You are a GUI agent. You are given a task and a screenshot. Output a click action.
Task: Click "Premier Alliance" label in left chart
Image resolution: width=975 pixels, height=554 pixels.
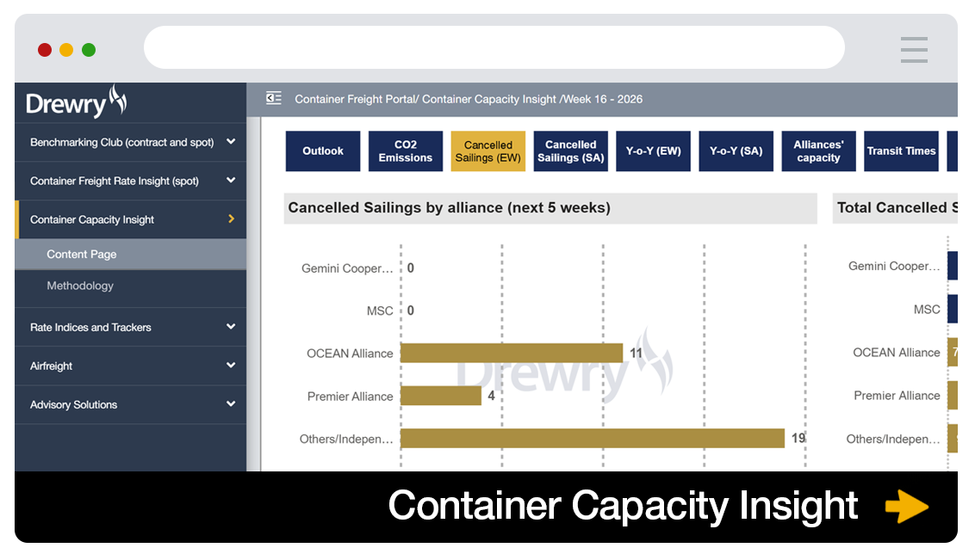(350, 397)
